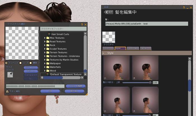
Task: Click the Misc Textures folder icon
Action: [x=48, y=38]
